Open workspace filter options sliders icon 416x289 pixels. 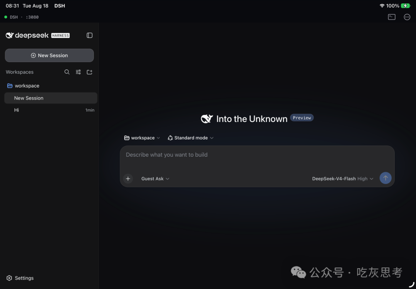(78, 72)
